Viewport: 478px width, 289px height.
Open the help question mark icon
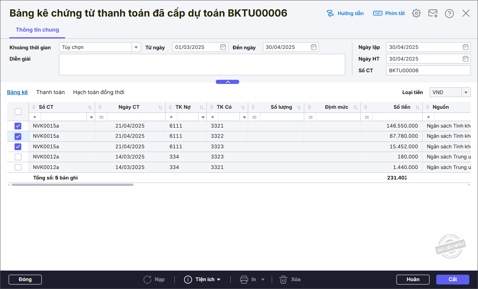tap(449, 14)
